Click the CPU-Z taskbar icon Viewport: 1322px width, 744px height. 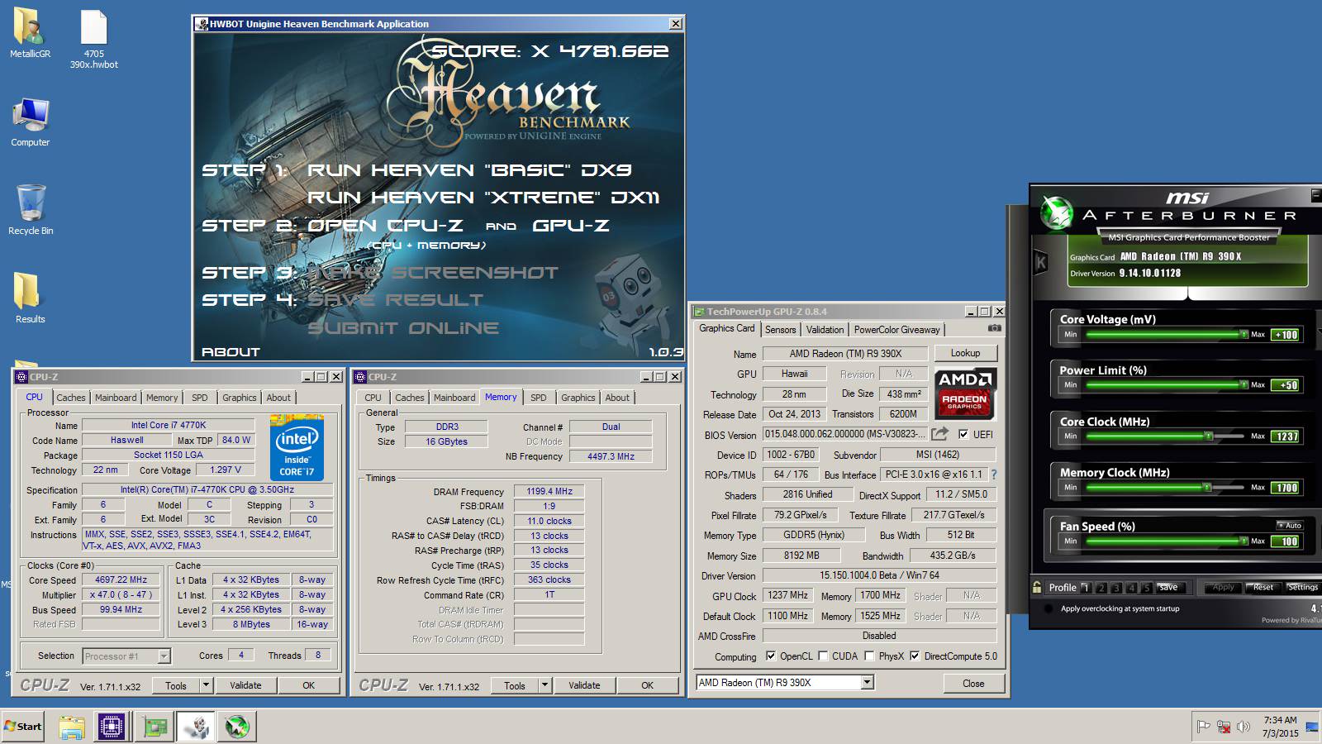pos(112,727)
